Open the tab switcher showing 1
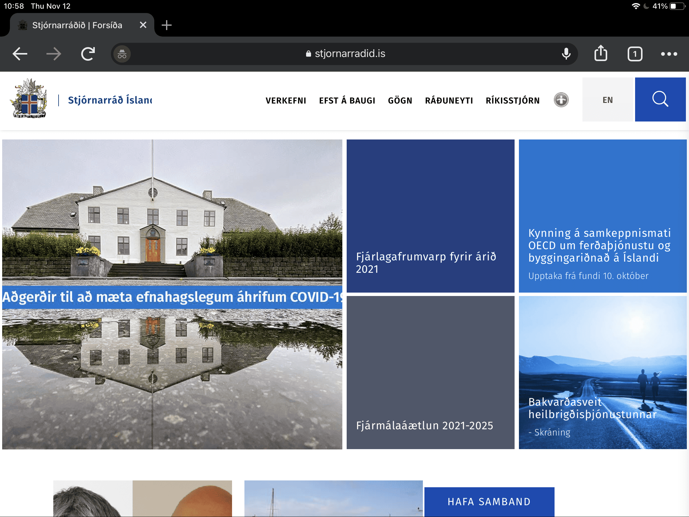The image size is (689, 517). point(634,54)
